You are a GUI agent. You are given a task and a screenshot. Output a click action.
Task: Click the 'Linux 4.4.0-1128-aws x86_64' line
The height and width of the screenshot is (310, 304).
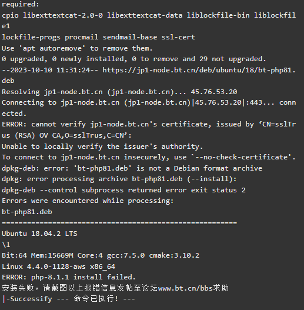(x=58, y=266)
